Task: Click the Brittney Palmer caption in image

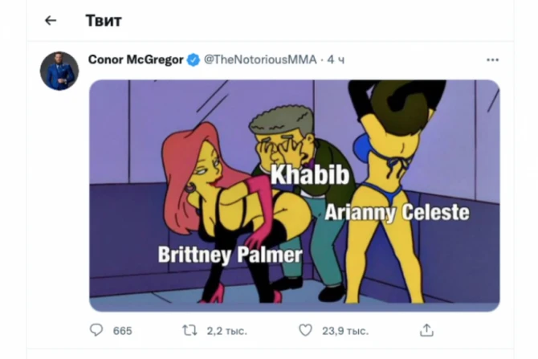Action: [x=230, y=255]
